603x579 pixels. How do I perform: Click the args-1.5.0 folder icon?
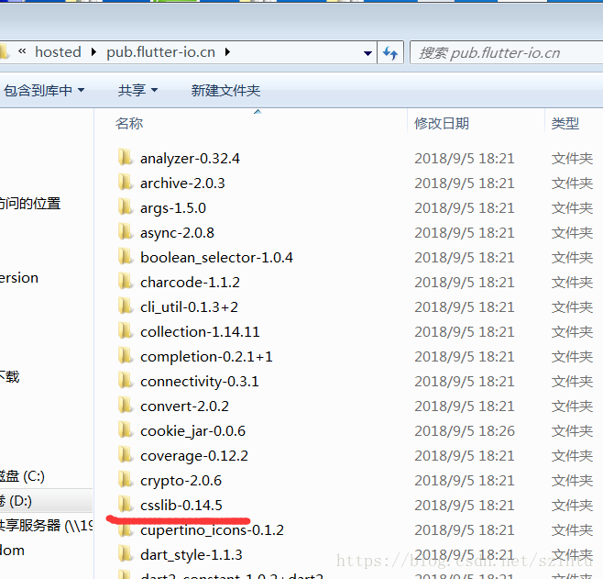[126, 207]
